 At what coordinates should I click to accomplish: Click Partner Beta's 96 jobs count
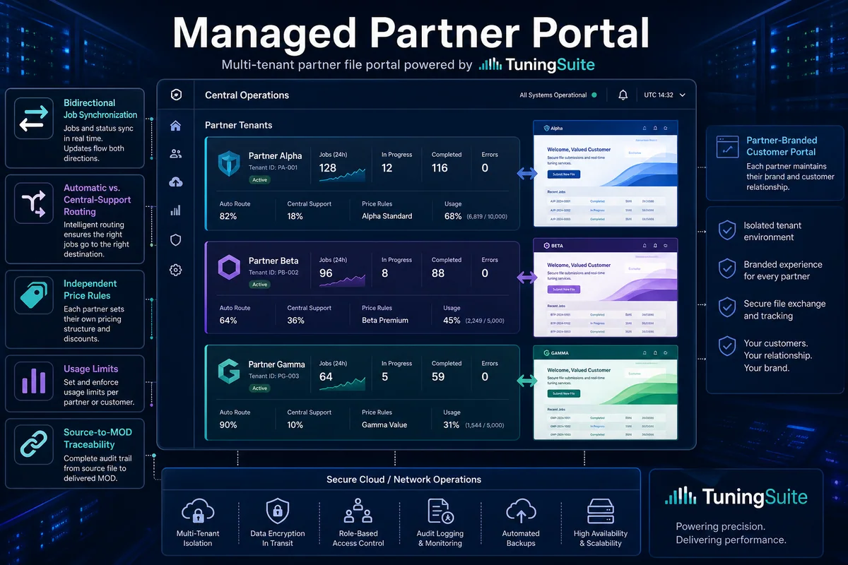[326, 273]
